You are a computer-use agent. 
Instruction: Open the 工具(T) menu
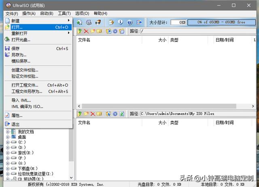(x=64, y=13)
